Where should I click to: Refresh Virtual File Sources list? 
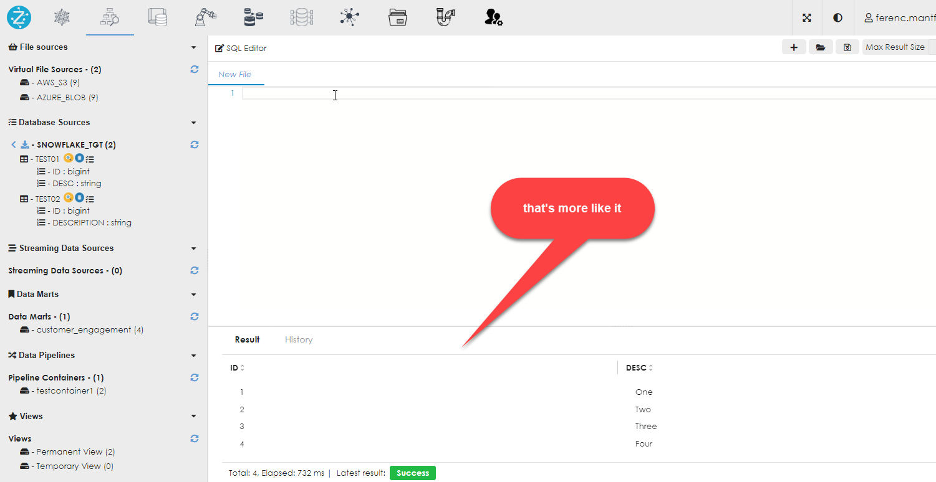coord(195,69)
